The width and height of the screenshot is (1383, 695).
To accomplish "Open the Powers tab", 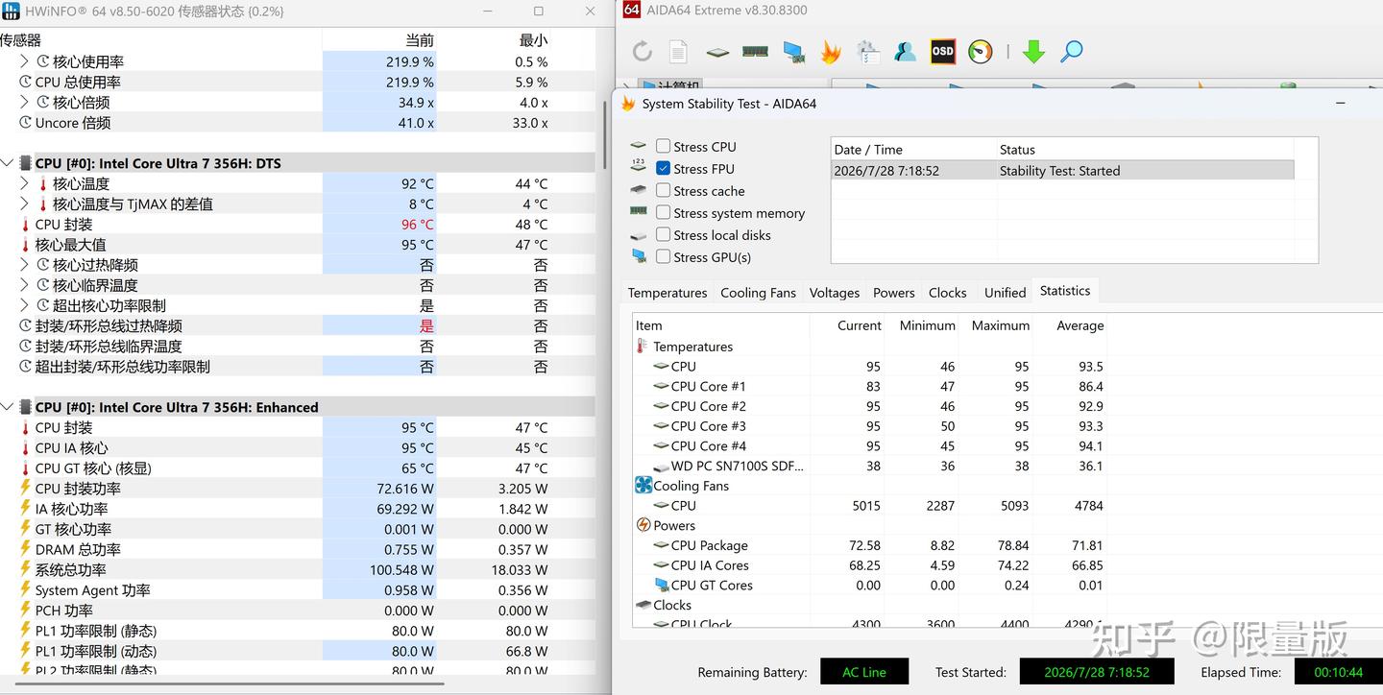I will (x=894, y=293).
